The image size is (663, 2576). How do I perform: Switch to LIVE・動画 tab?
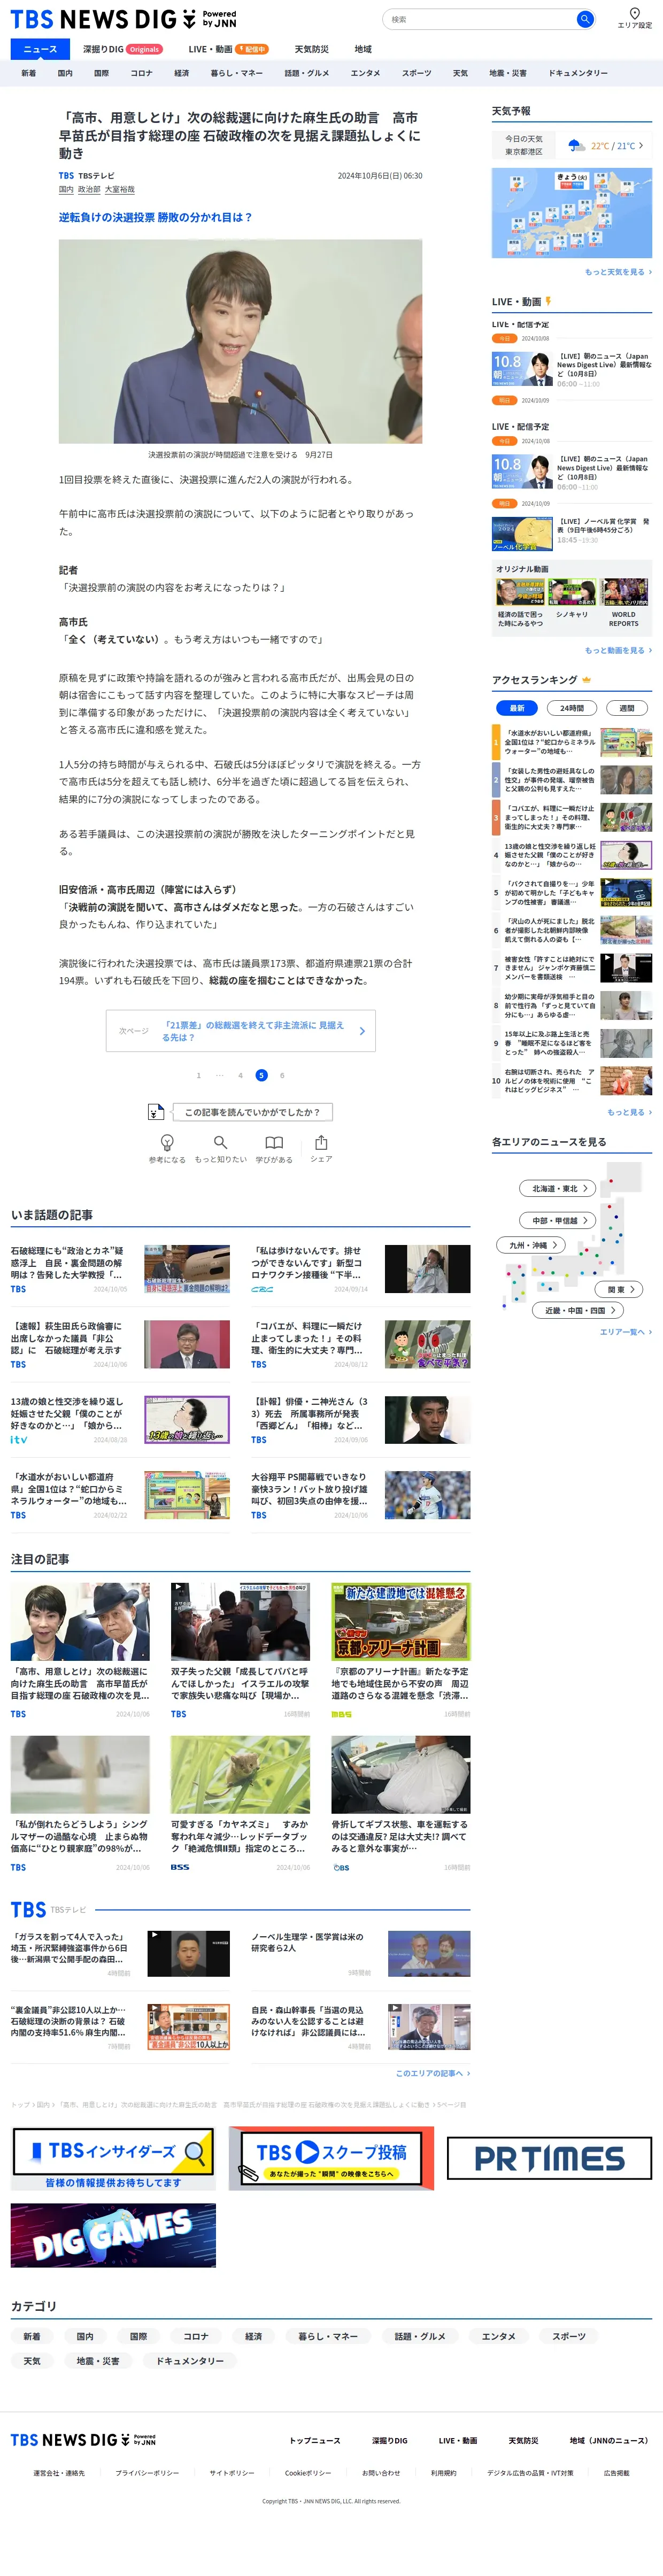pyautogui.click(x=228, y=49)
